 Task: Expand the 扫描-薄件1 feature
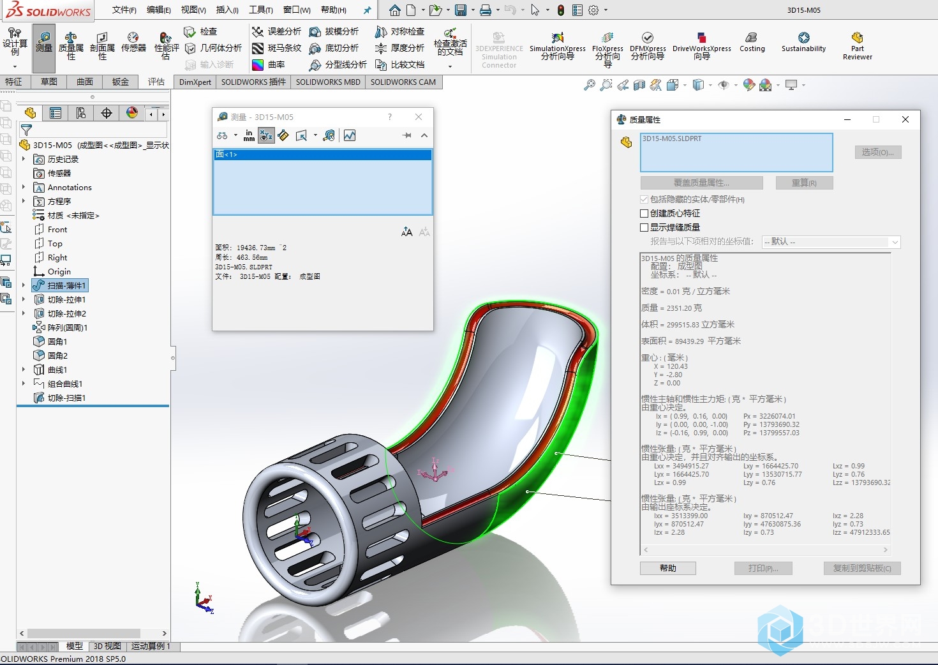(24, 285)
